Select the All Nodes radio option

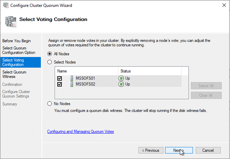tap(50, 54)
